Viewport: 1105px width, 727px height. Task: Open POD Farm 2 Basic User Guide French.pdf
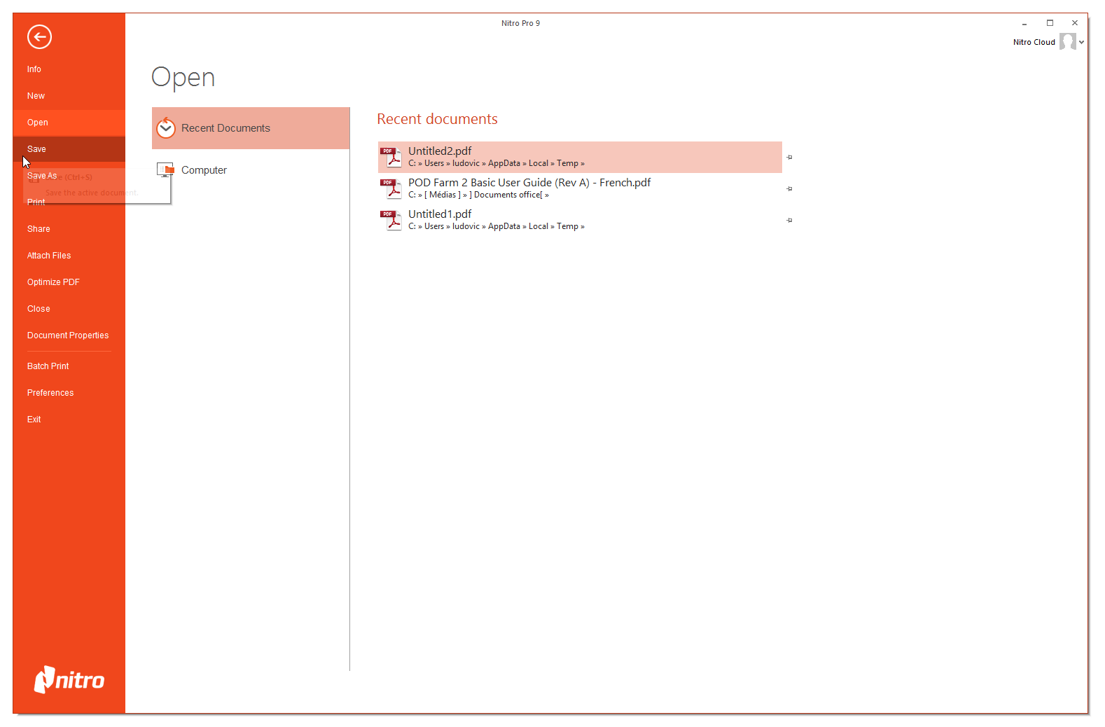pyautogui.click(x=580, y=188)
